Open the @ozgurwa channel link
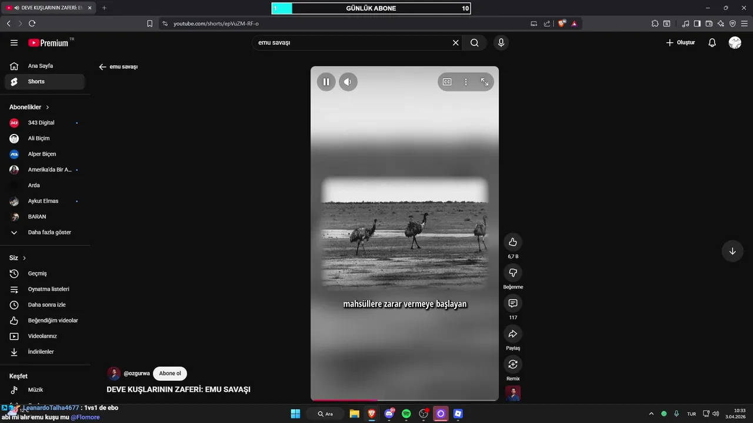The height and width of the screenshot is (423, 753). click(136, 374)
